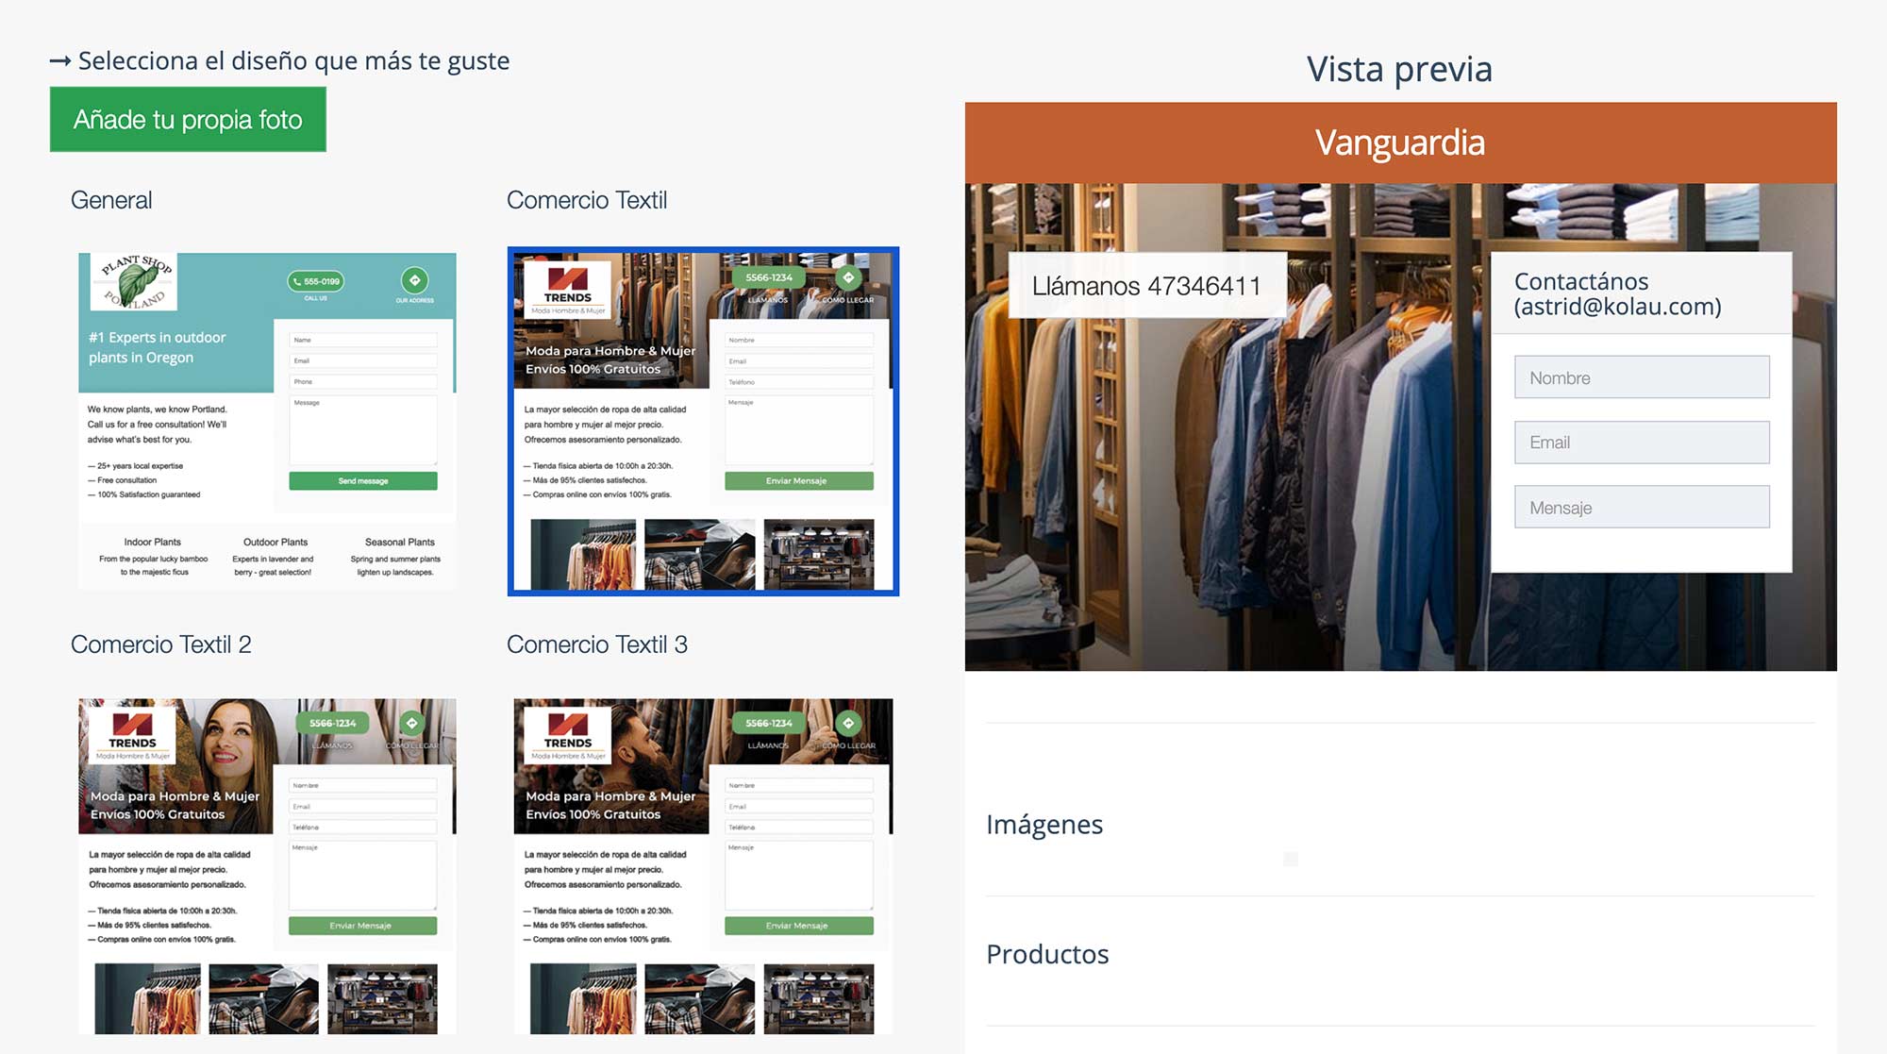Click the Vanguardia header bar
Screen dimensions: 1887x1054
[x=1400, y=142]
